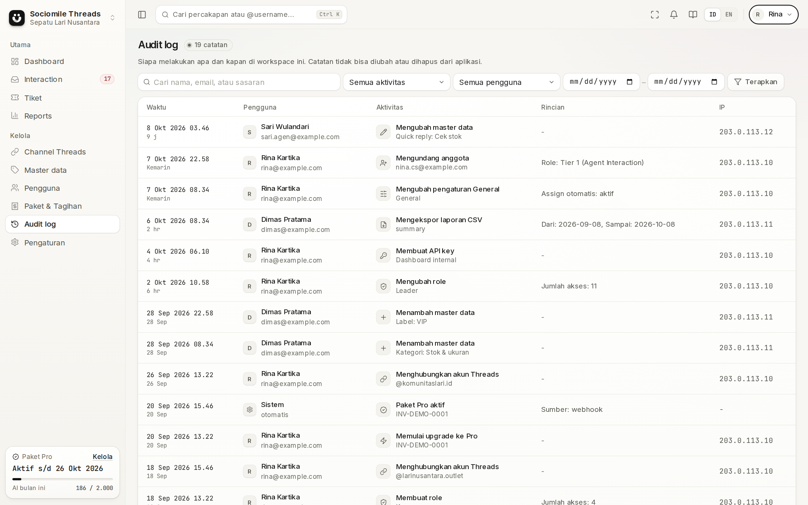Image resolution: width=808 pixels, height=505 pixels.
Task: Click plus icon on Label: VIP row
Action: [x=383, y=317]
